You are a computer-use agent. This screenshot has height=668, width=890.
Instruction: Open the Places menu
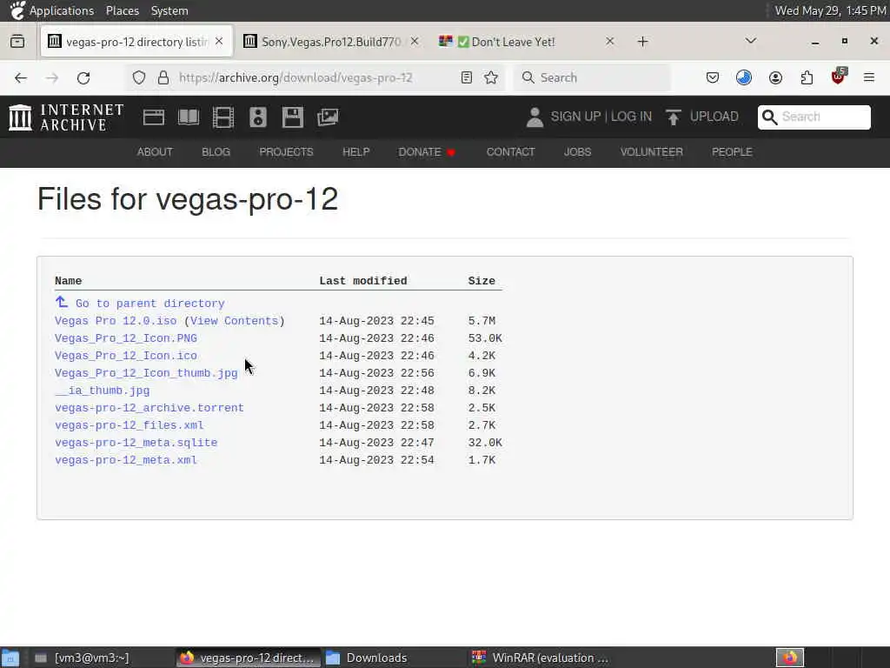coord(122,10)
